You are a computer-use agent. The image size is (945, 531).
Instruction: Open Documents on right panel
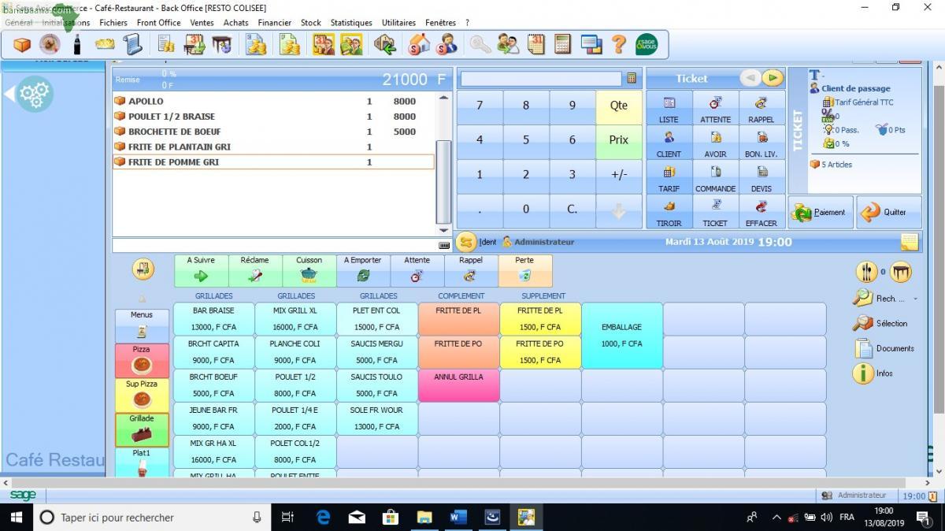click(884, 348)
